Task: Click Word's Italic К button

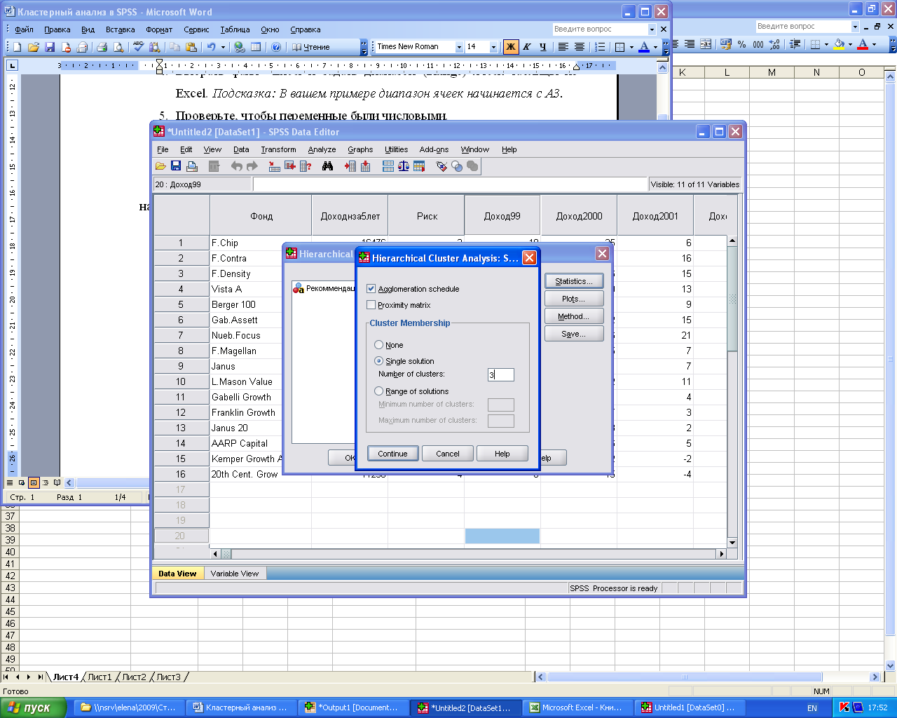Action: [526, 47]
